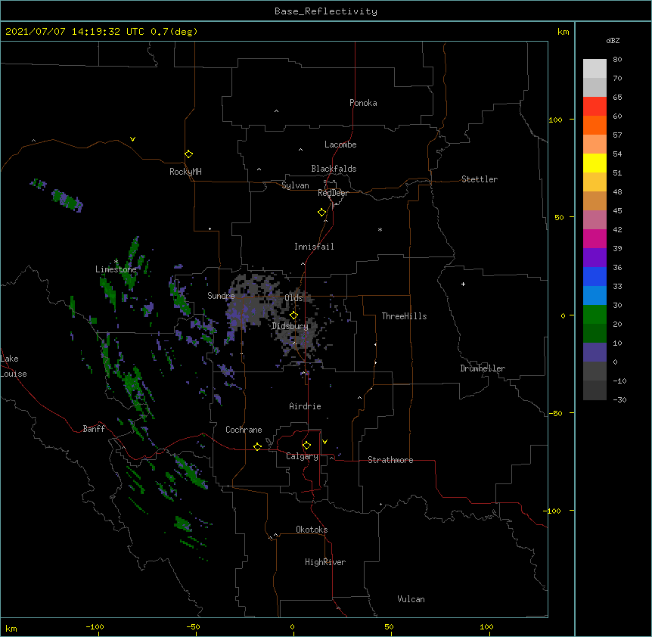
Task: Click the Okotoks label
Action: pyautogui.click(x=312, y=530)
